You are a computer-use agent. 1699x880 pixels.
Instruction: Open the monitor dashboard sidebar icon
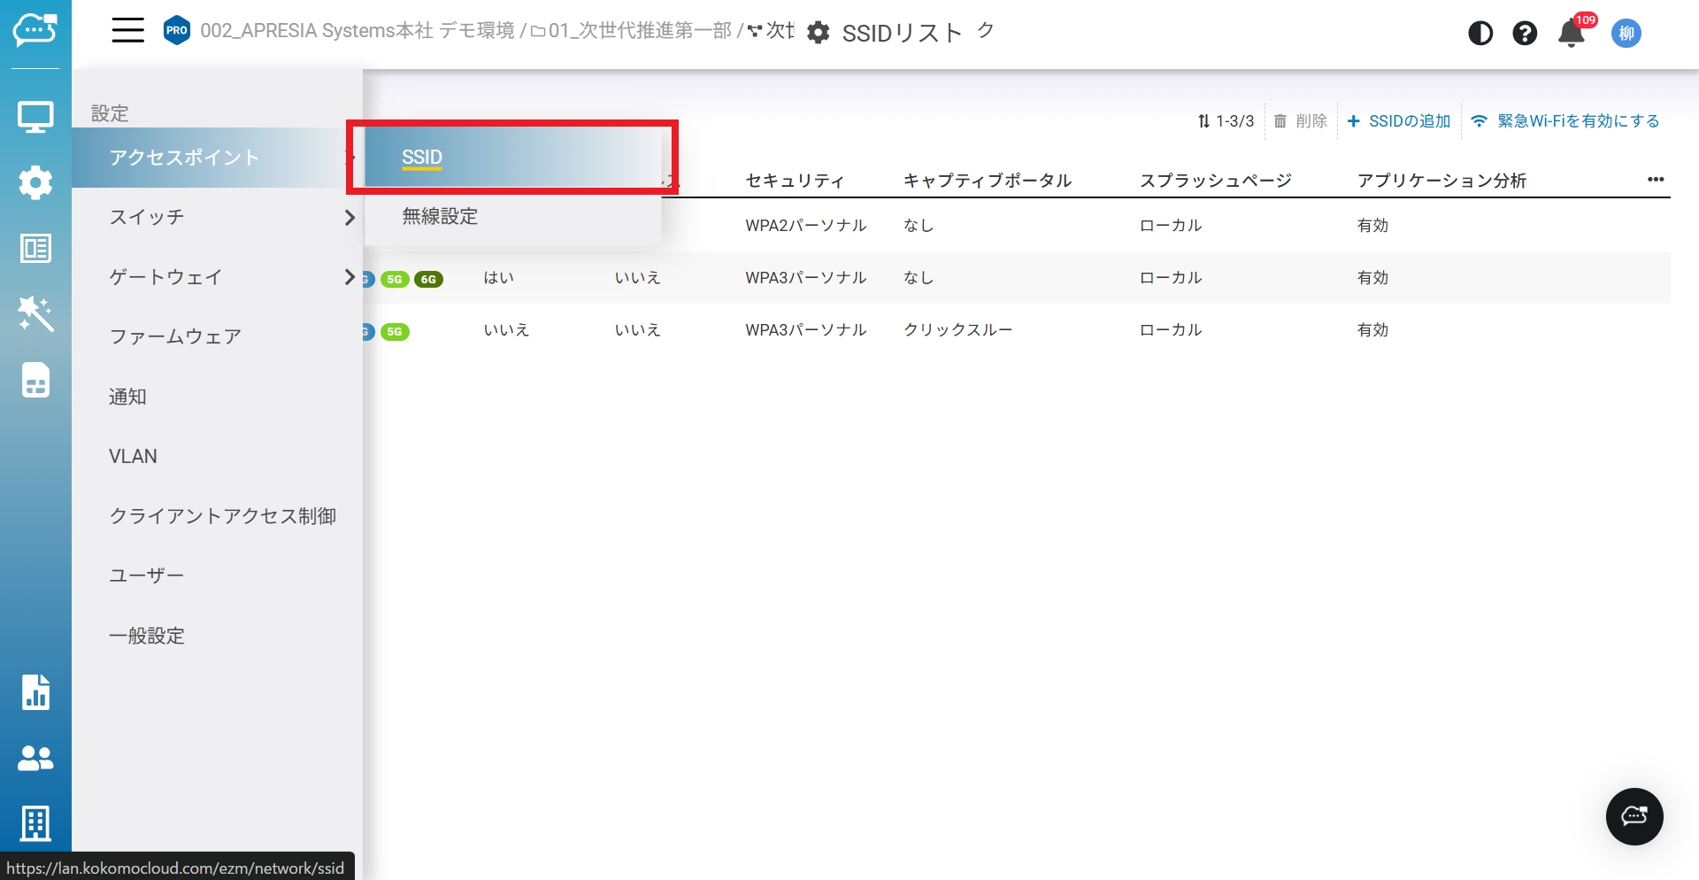tap(35, 116)
